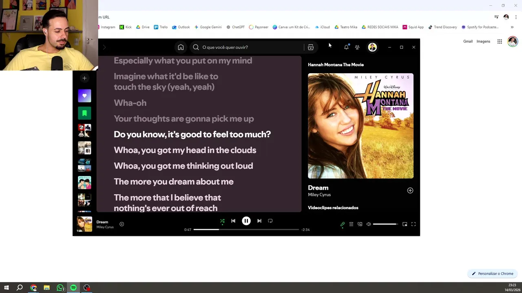Jump to lyric 'Whoa, you got me thinking out loud'
The height and width of the screenshot is (293, 522).
(x=184, y=166)
